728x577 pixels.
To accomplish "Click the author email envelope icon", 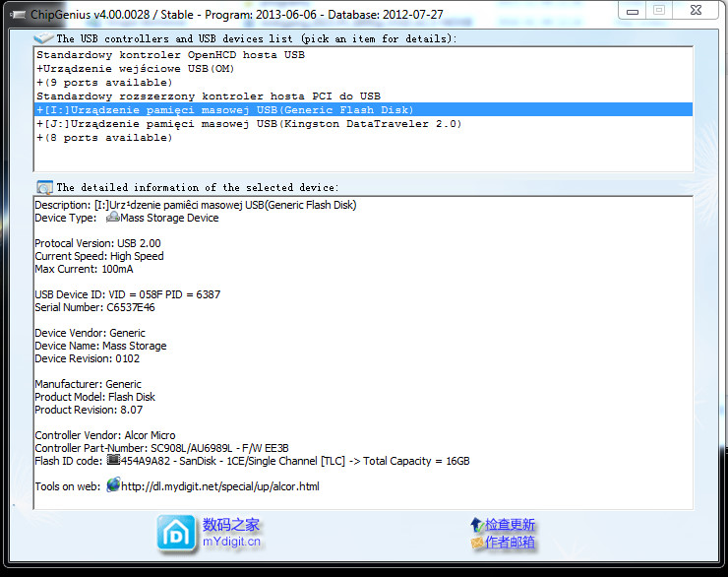I will pos(477,543).
